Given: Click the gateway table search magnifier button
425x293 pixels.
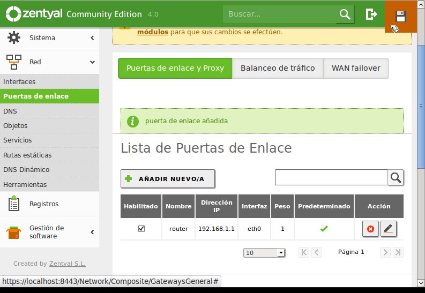Looking at the screenshot, I should (x=396, y=178).
